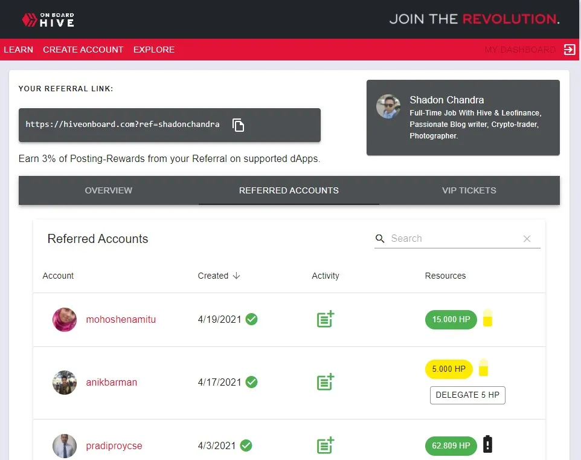581x460 pixels.
Task: Copy the referral link with the copy icon
Action: (238, 125)
